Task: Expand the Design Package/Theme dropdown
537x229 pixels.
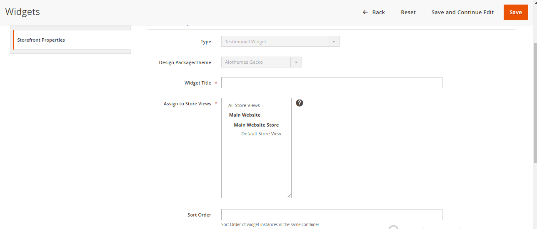Action: point(261,62)
